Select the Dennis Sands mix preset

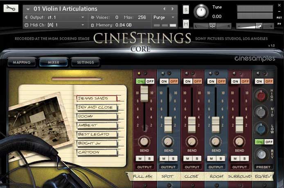(97, 98)
